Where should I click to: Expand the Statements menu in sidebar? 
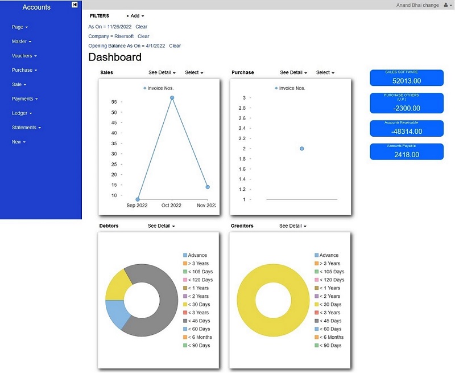[x=26, y=128]
